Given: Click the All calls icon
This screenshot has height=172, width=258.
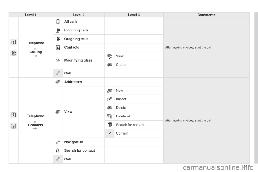Looking at the screenshot, I should click(x=58, y=22).
